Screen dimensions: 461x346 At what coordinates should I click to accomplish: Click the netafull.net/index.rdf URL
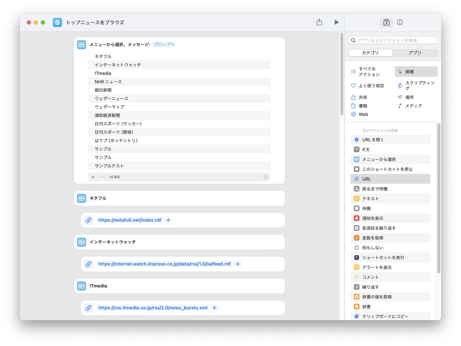pyautogui.click(x=130, y=220)
